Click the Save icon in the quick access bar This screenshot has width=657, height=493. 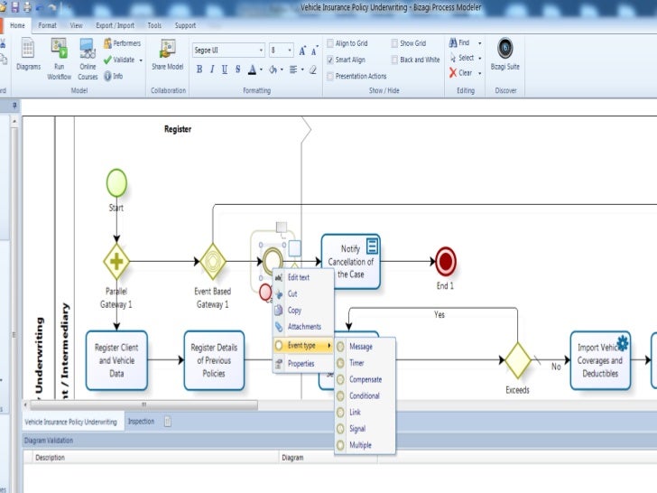15,7
